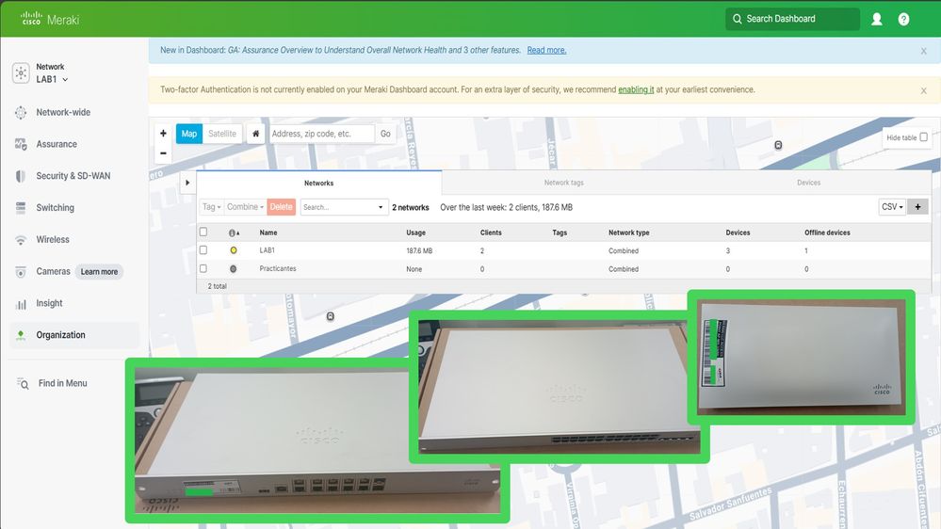Switch map to Satellite view
The width and height of the screenshot is (941, 529).
(222, 134)
